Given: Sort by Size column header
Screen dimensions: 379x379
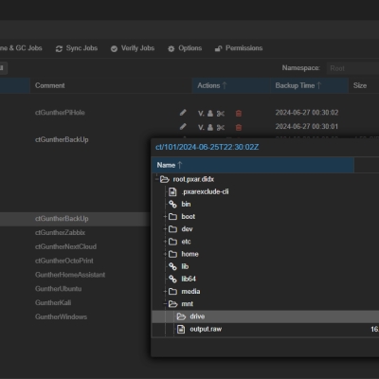Looking at the screenshot, I should (364, 85).
